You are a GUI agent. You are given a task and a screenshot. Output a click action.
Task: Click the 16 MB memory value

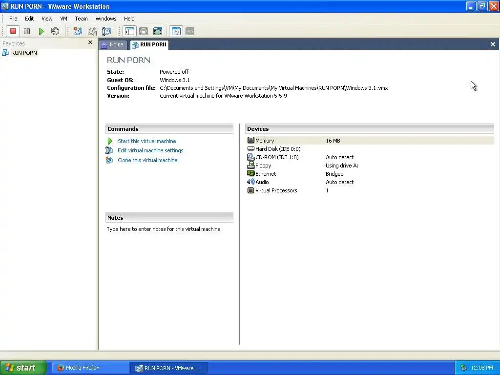point(333,141)
